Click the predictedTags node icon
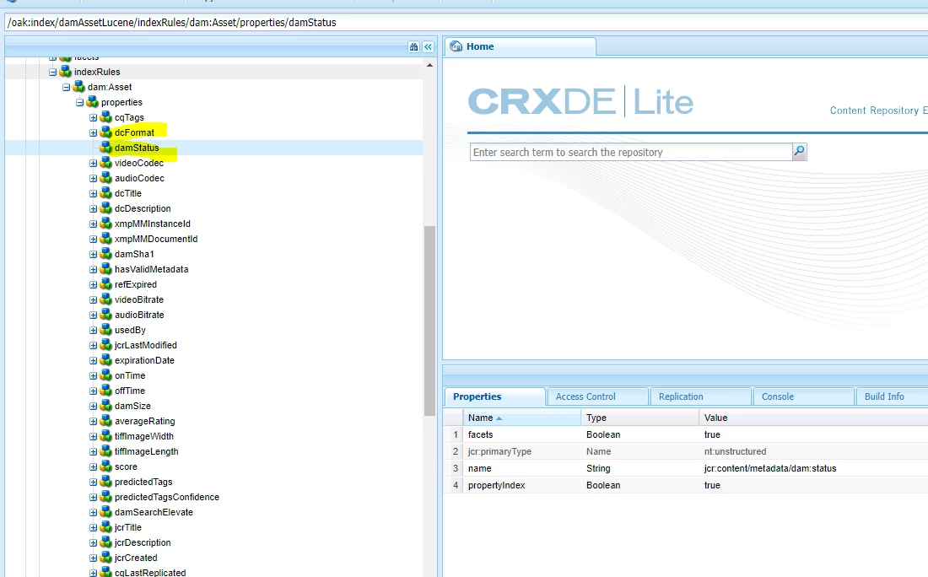The image size is (928, 577). pos(106,482)
